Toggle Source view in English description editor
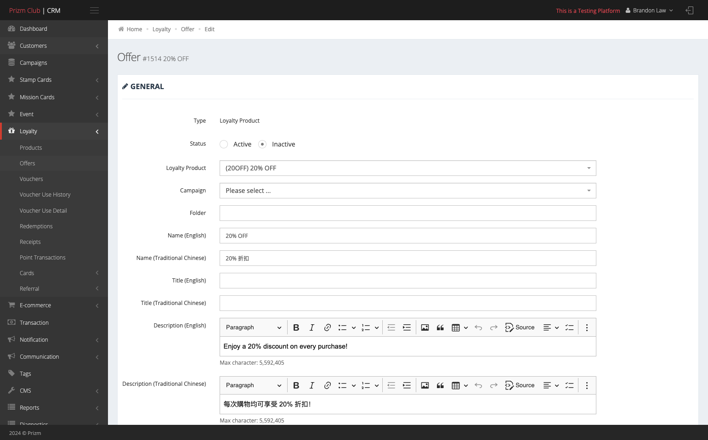The height and width of the screenshot is (440, 708). (x=520, y=327)
